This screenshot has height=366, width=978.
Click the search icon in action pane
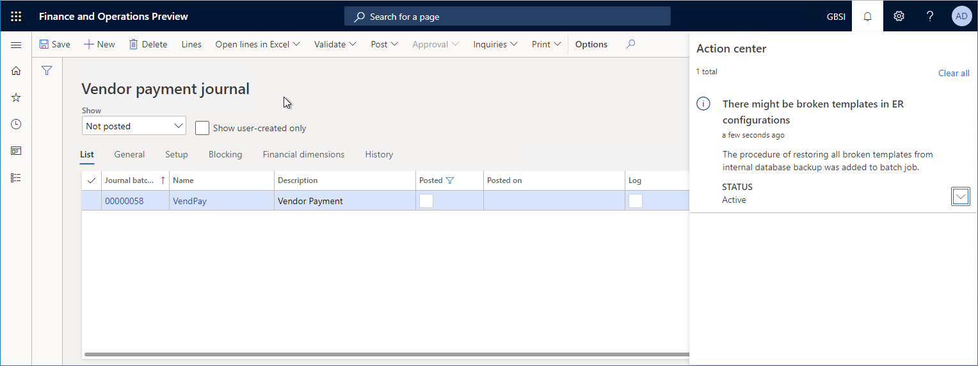[630, 44]
